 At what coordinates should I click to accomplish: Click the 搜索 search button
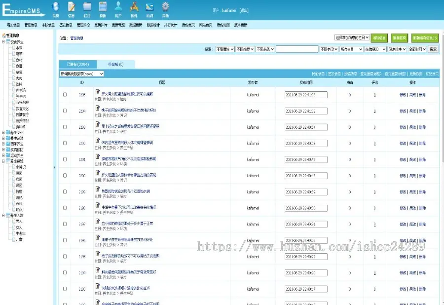point(433,49)
